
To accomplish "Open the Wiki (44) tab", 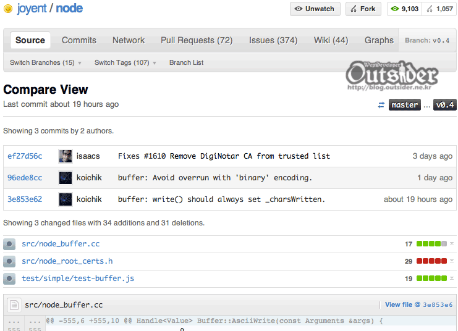I will [x=331, y=40].
